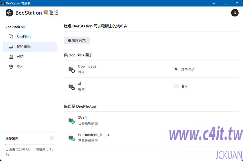Click 已是最新狀態 status under 2024
243x161 pixels.
point(88,123)
